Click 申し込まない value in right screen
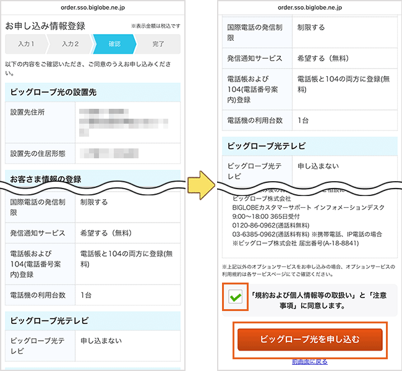Image resolution: width=402 pixels, height=371 pixels. tap(318, 166)
